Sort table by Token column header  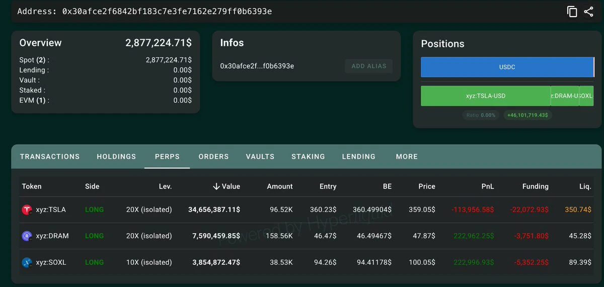tap(32, 186)
